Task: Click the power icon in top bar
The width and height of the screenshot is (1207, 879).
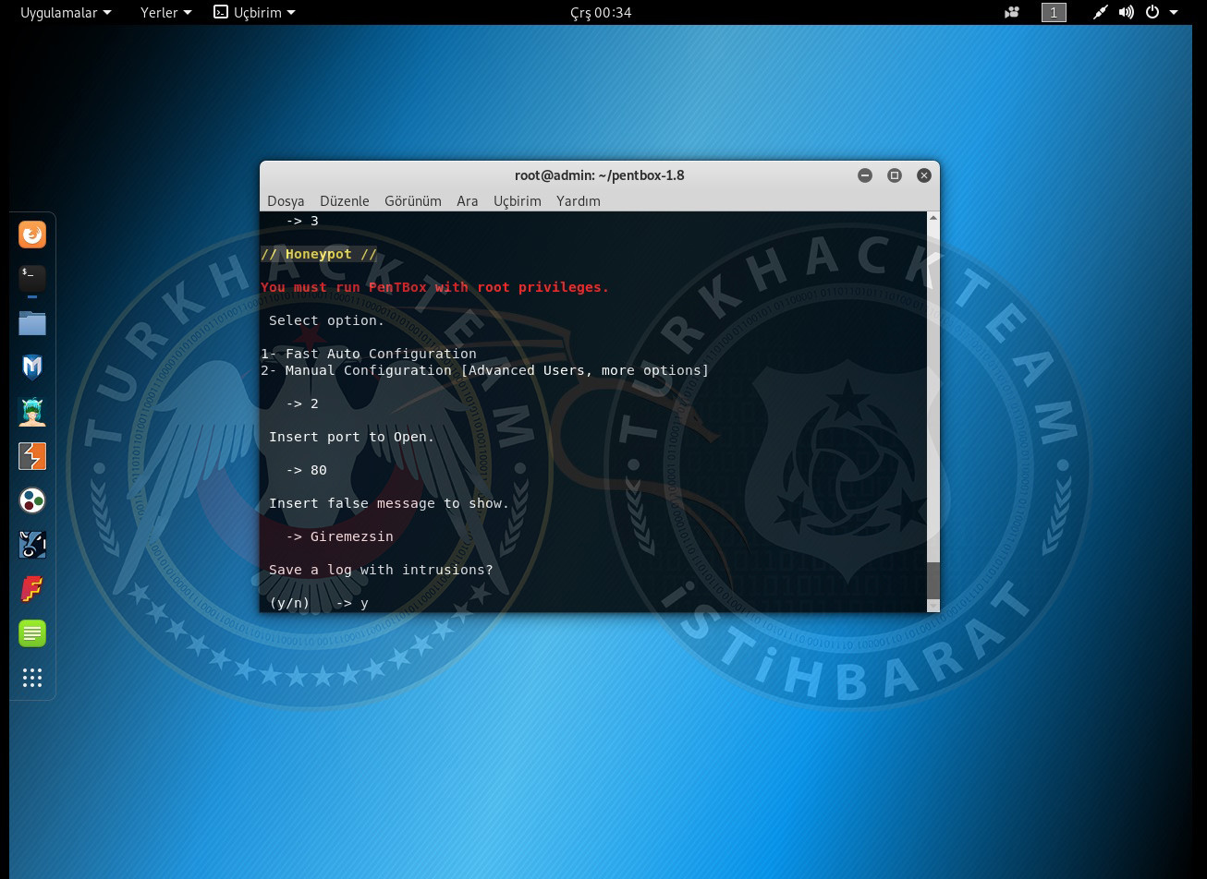Action: pos(1152,12)
